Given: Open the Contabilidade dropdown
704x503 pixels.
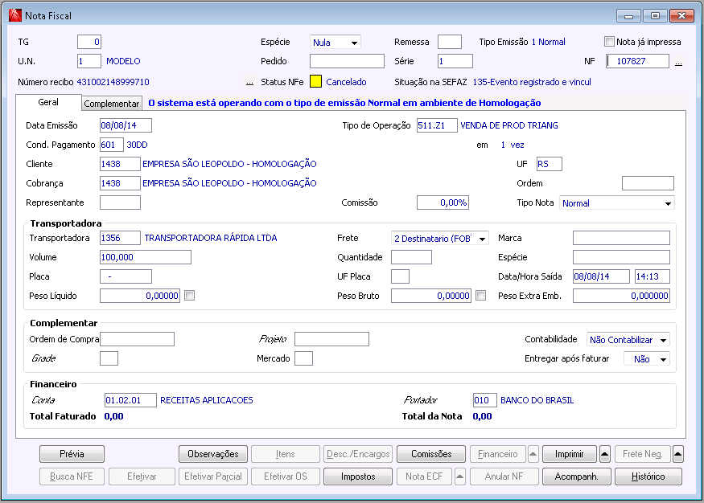Looking at the screenshot, I should click(628, 340).
